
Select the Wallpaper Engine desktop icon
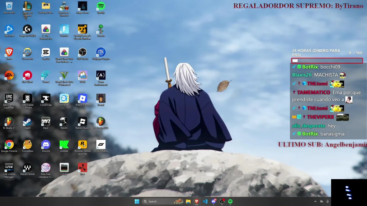point(101,54)
